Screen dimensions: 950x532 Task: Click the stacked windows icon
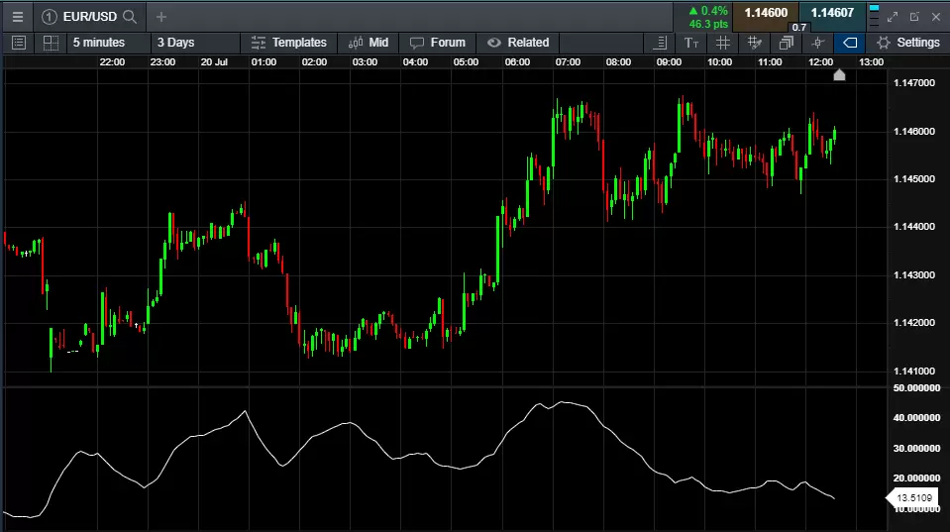tap(787, 43)
